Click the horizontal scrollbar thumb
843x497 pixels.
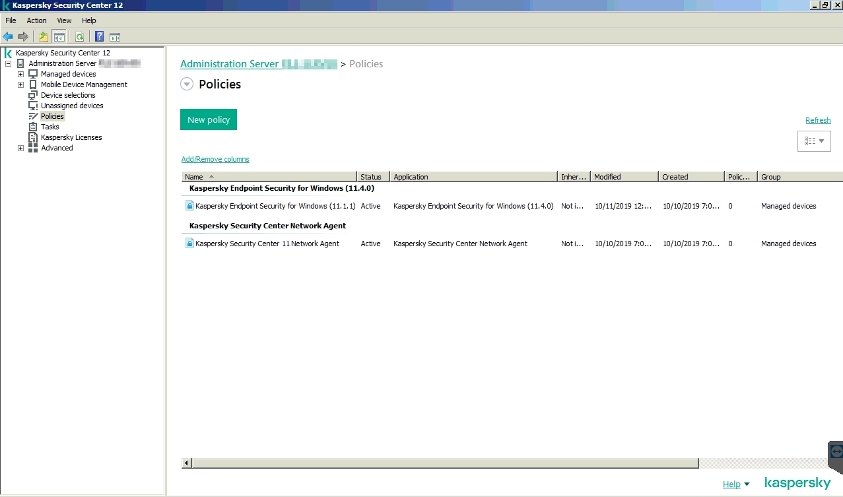445,463
